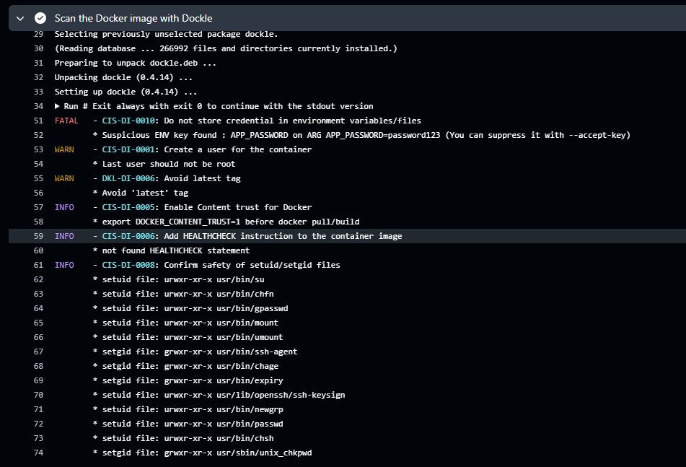Click the setgid file usr/sbin/unix_chkpwd line

click(x=202, y=453)
